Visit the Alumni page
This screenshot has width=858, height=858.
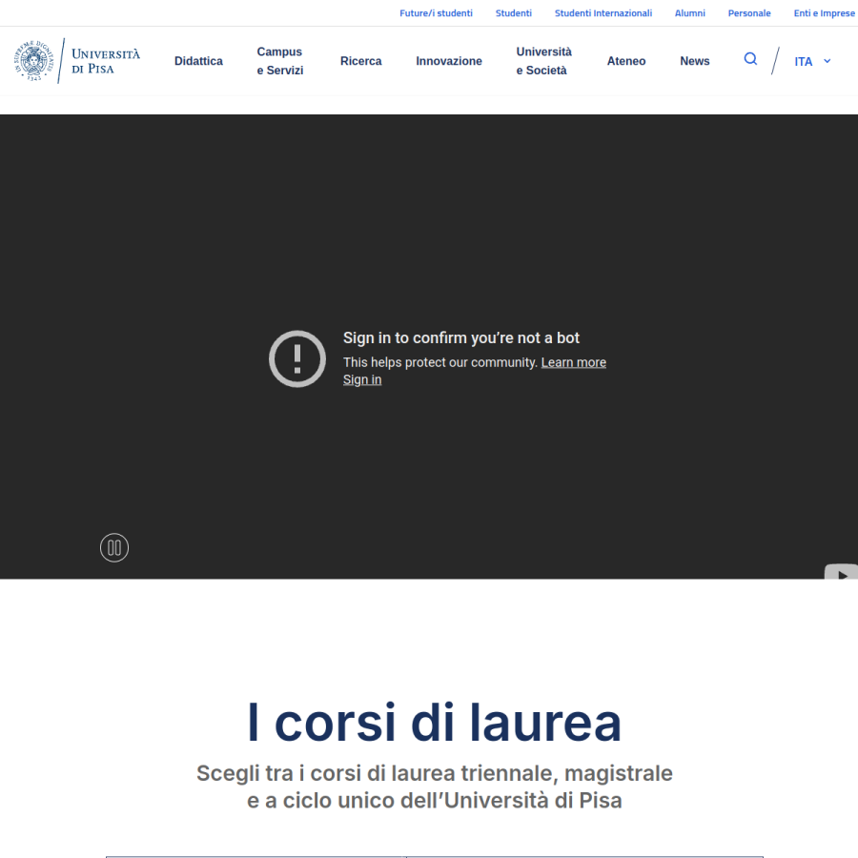tap(689, 13)
